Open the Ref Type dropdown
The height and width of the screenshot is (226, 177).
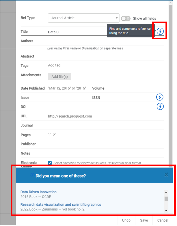click(x=83, y=18)
